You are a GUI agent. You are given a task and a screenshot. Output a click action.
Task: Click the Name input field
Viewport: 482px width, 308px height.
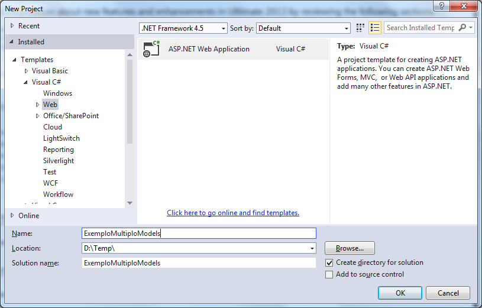(199, 234)
